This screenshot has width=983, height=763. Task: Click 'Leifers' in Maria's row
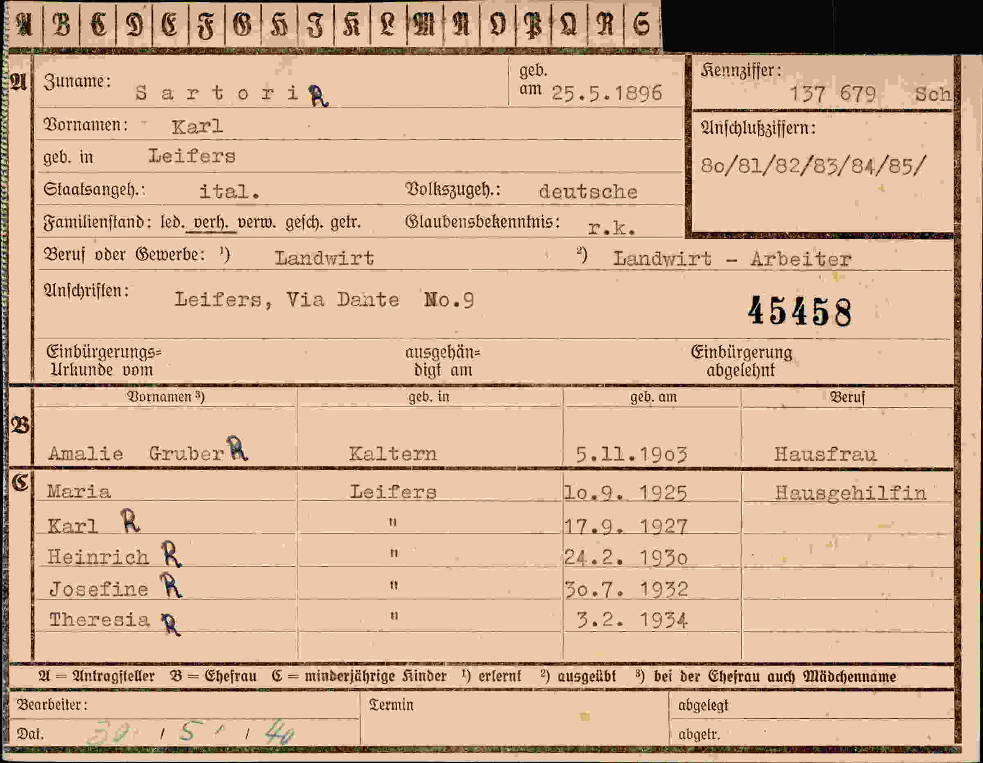393,492
